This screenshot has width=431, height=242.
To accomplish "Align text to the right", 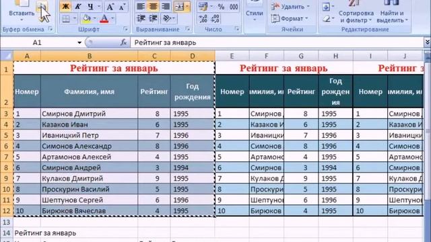I will [166, 7].
